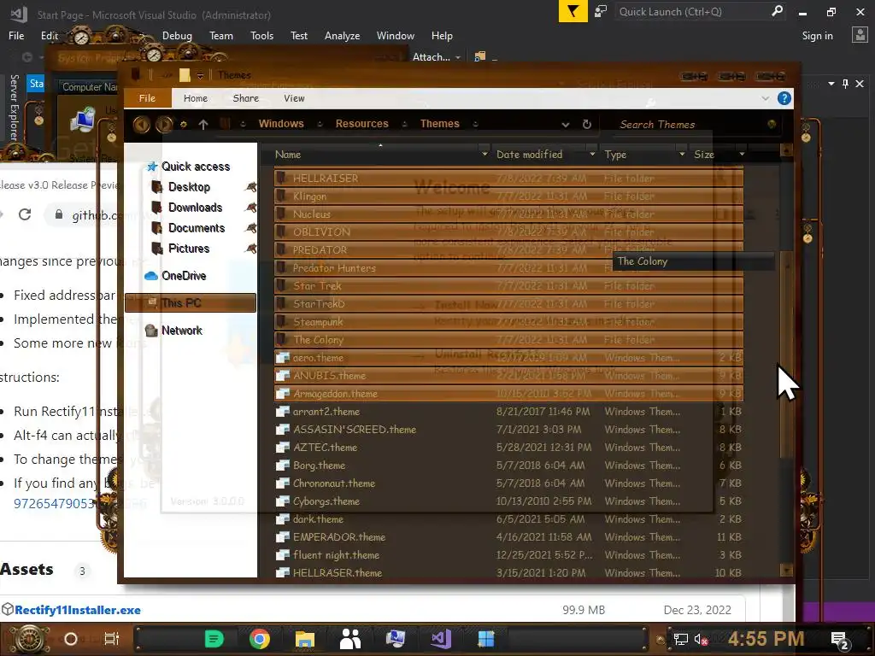
Task: Click Task View taskbar icon
Action: click(112, 639)
